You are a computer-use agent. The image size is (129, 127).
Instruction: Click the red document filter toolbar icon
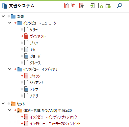pyautogui.click(x=81, y=6)
